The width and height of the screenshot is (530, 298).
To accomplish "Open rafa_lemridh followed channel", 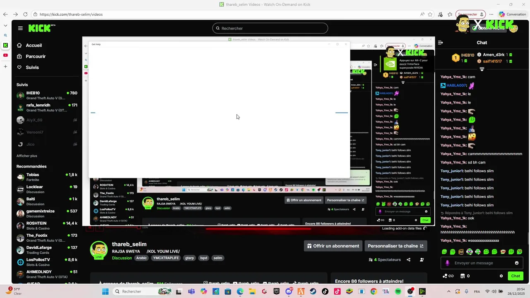I will point(47,108).
